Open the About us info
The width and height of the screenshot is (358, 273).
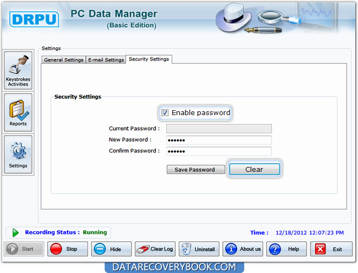[243, 249]
